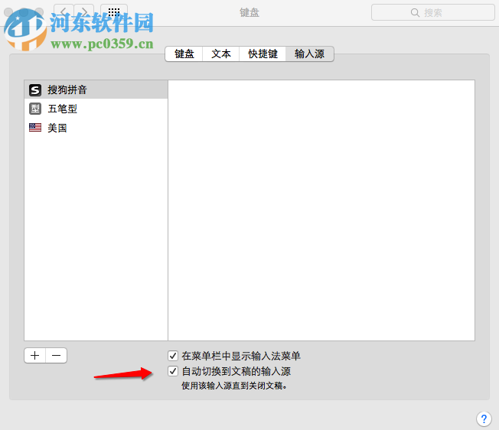Click the Sogou S icon
The height and width of the screenshot is (430, 499).
(x=35, y=90)
